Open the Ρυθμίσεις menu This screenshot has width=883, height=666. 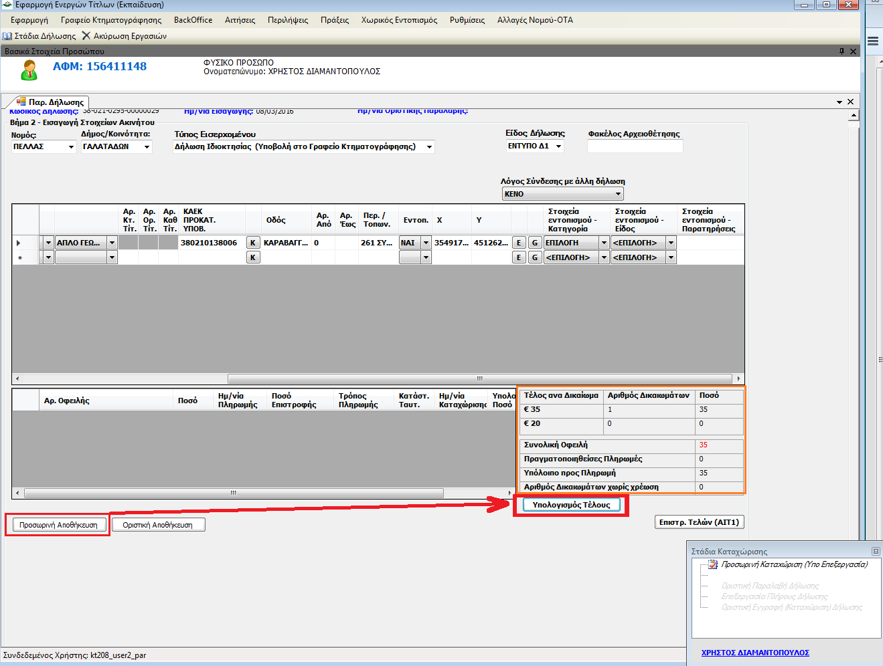pyautogui.click(x=467, y=20)
